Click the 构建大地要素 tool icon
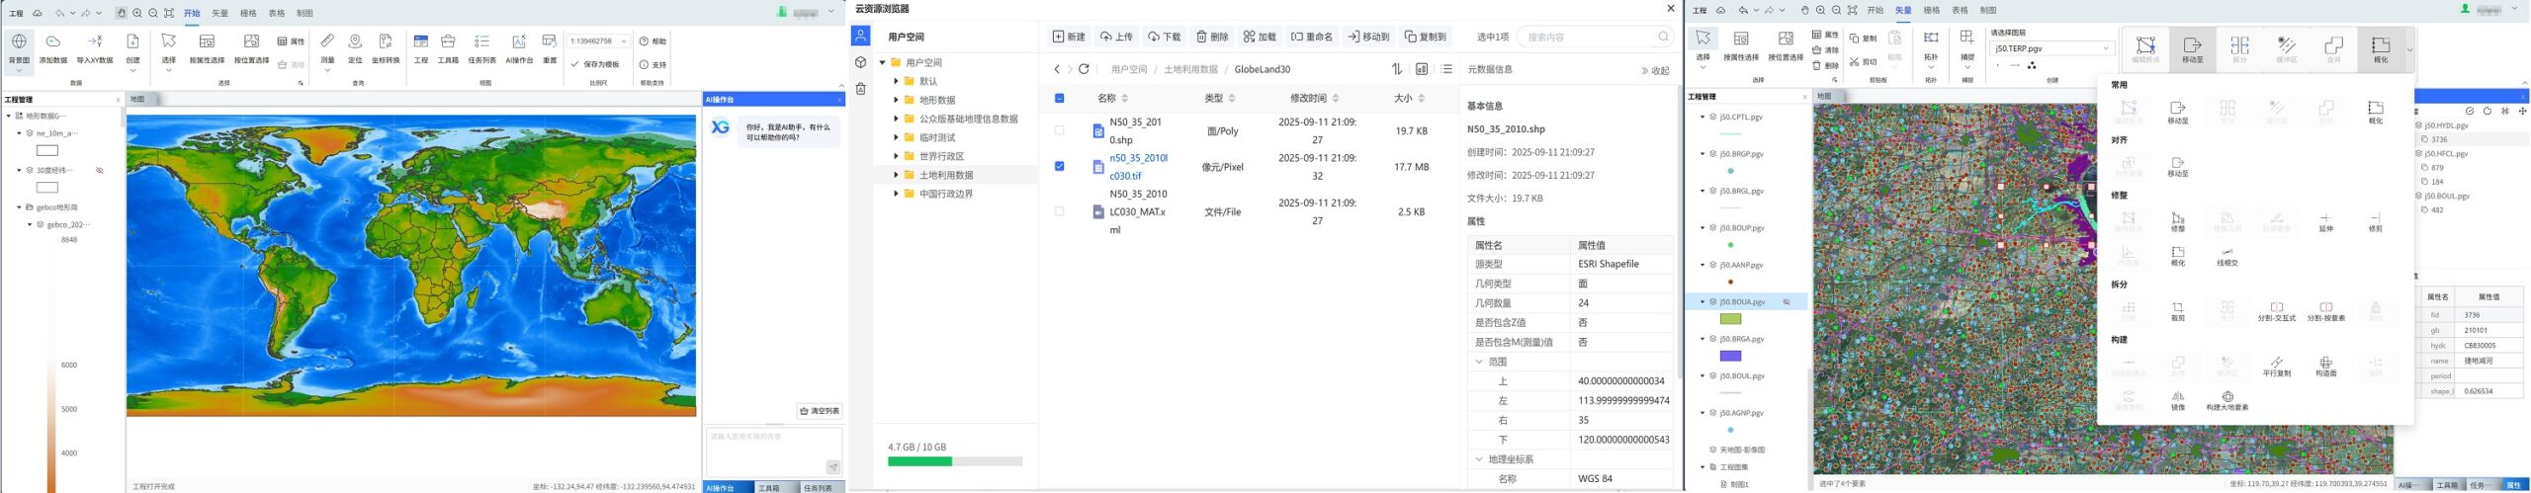This screenshot has height=493, width=2531. pyautogui.click(x=2226, y=399)
